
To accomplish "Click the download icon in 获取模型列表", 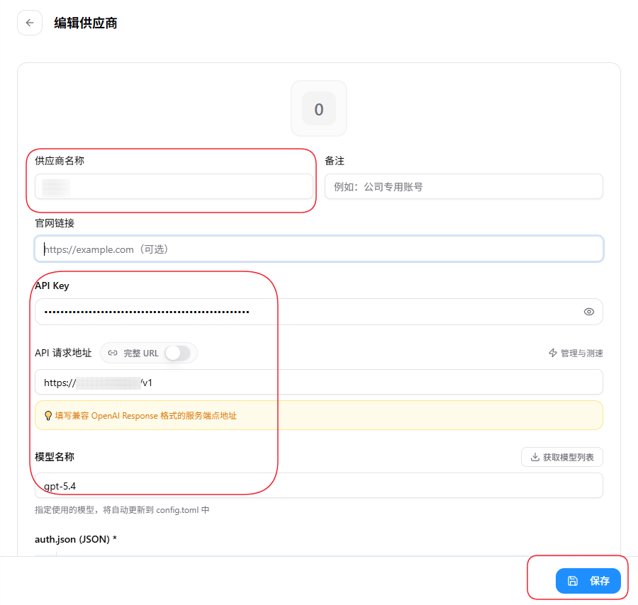I will click(x=535, y=457).
